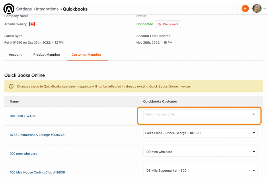Click the Arcadia Winery company name

[15, 24]
